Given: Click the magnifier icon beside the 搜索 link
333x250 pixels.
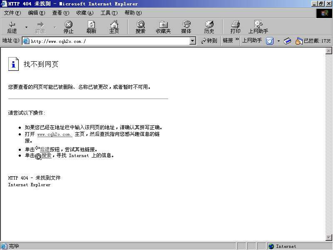Looking at the screenshot, I should click(x=38, y=157).
